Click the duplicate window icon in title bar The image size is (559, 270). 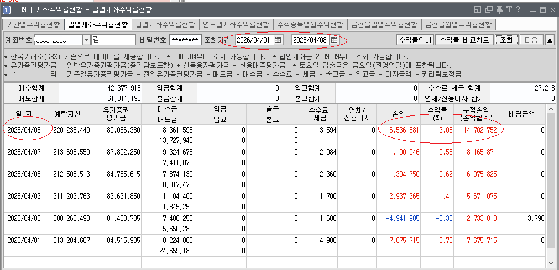[489, 9]
